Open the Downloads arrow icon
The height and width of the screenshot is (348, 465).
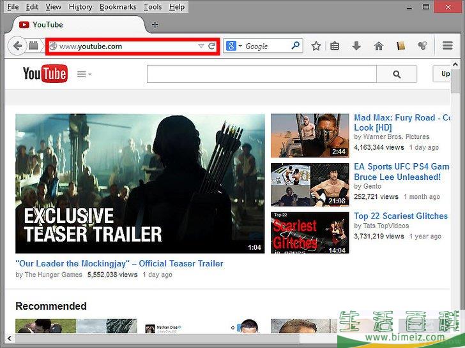pyautogui.click(x=356, y=46)
